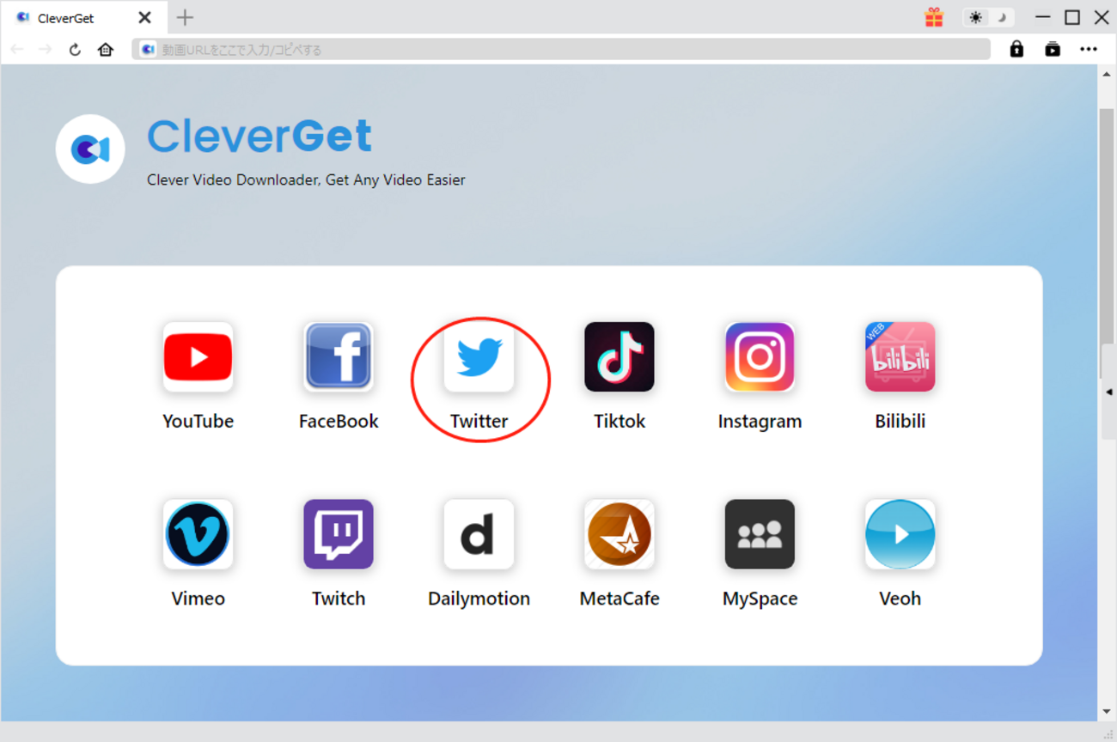Open the Vimeo site icon
Image resolution: width=1117 pixels, height=742 pixels.
pyautogui.click(x=198, y=534)
